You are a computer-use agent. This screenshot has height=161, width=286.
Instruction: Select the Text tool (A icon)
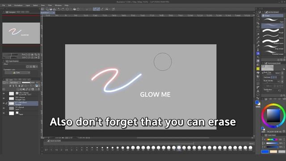click(x=258, y=91)
